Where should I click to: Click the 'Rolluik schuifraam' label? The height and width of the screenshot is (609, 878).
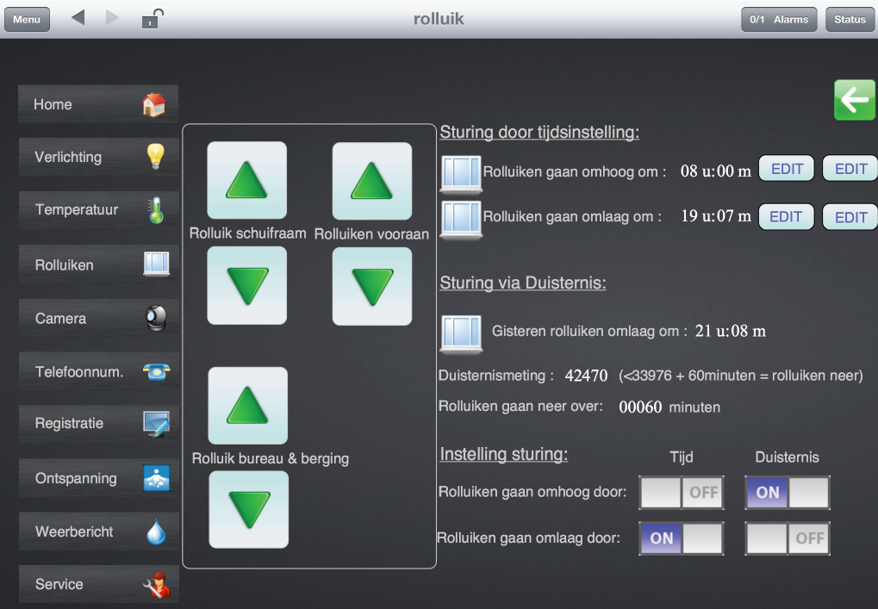(247, 233)
